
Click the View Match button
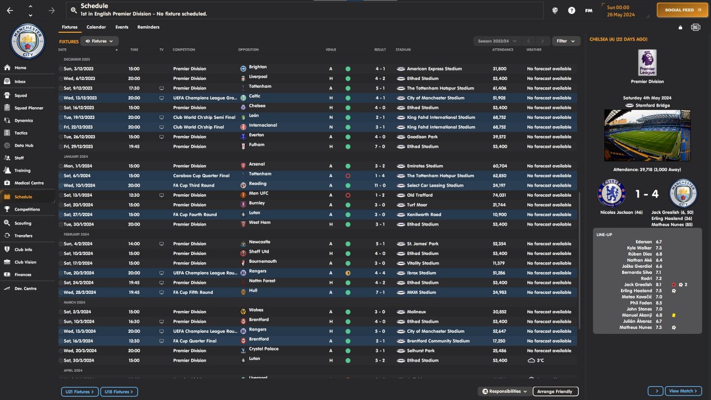point(684,391)
